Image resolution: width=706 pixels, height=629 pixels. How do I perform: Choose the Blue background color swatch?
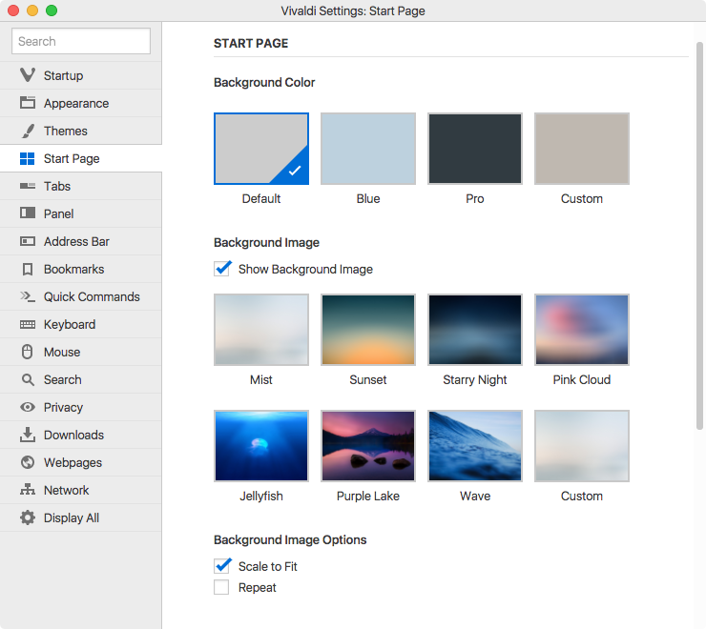point(368,149)
